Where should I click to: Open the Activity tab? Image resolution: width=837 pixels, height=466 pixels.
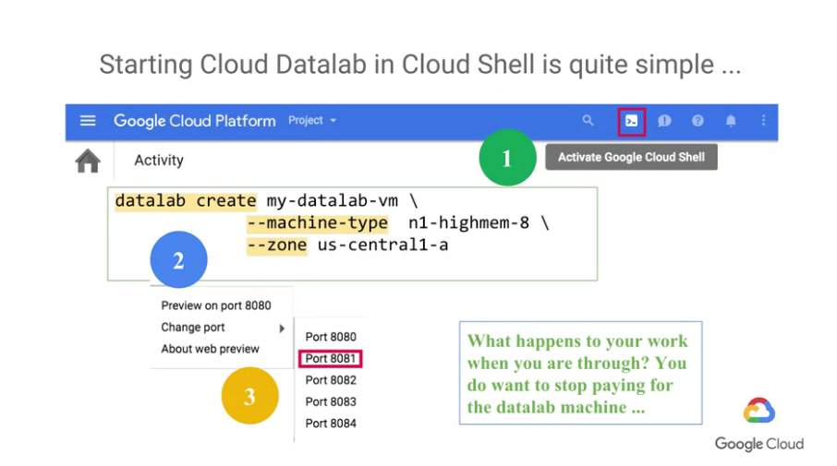[x=159, y=161]
